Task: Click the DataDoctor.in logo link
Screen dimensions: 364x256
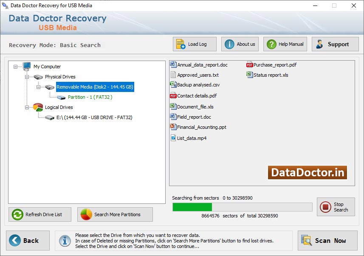Action: [x=308, y=173]
